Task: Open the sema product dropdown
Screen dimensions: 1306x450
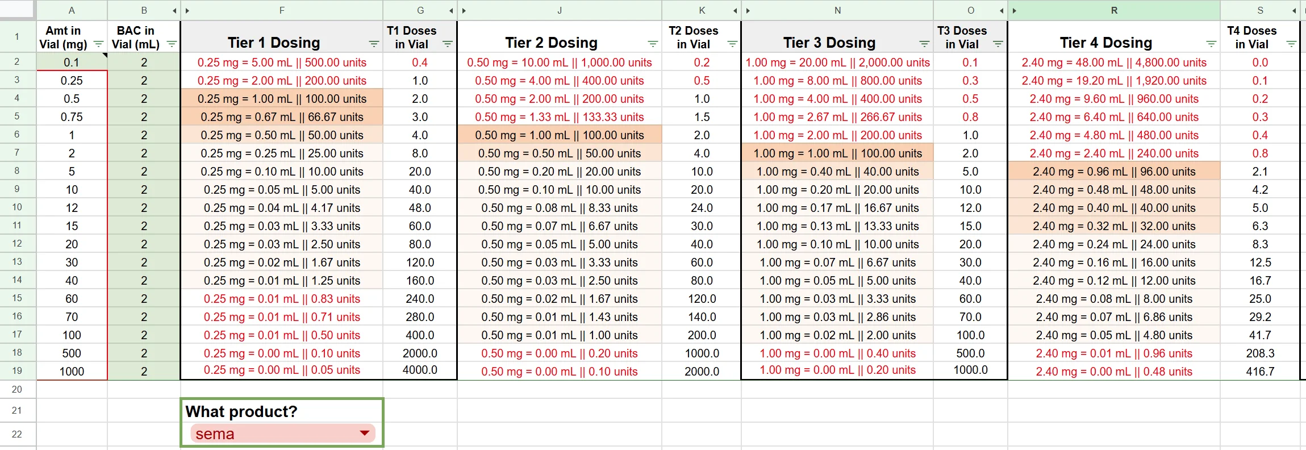Action: click(x=283, y=434)
